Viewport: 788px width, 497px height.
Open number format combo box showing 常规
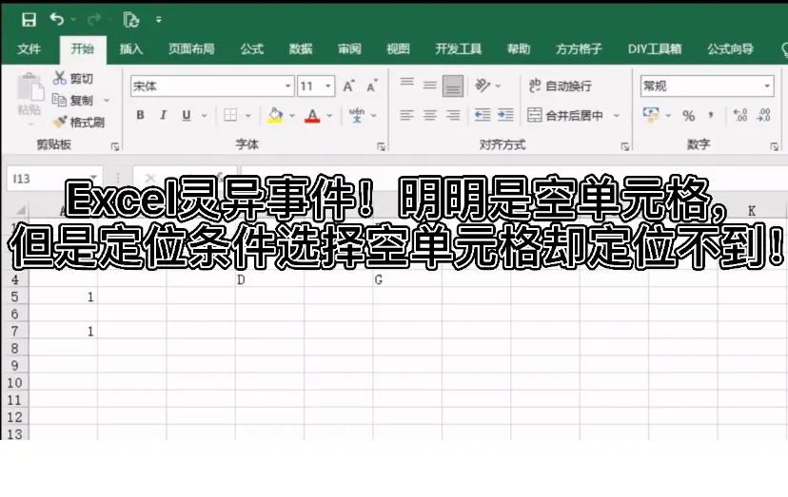tap(706, 86)
